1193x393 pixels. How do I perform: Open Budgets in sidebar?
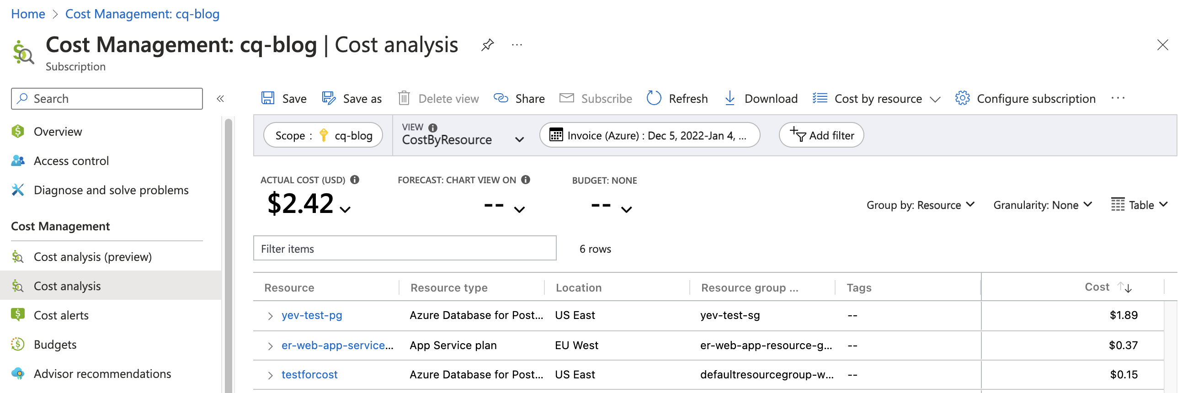55,344
